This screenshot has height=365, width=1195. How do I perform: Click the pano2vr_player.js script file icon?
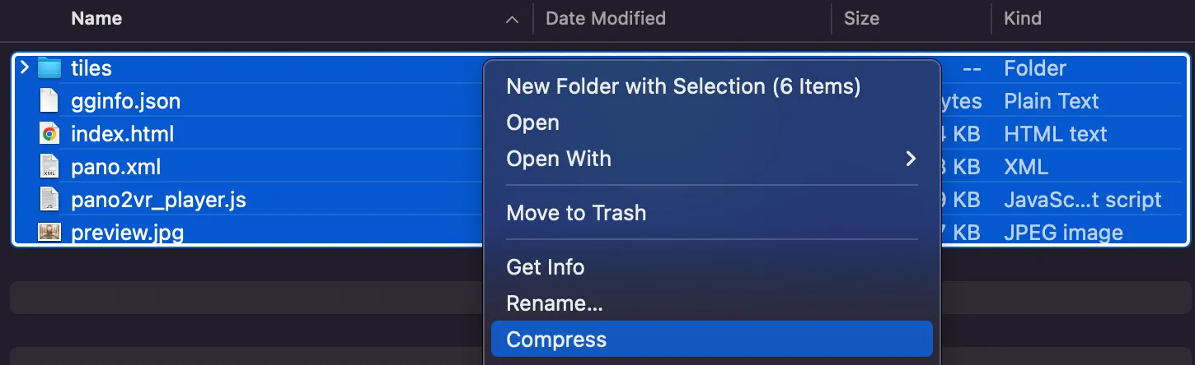[x=49, y=200]
